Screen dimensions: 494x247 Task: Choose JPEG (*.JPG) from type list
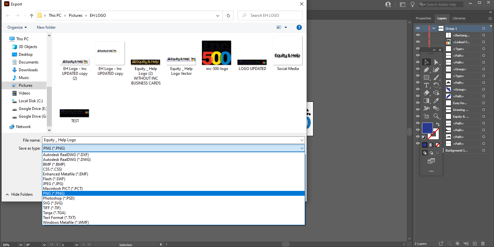click(173, 184)
